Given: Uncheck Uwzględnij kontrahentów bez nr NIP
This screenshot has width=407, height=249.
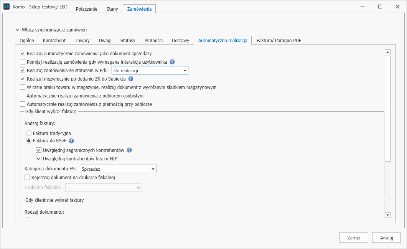Looking at the screenshot, I should tap(39, 158).
